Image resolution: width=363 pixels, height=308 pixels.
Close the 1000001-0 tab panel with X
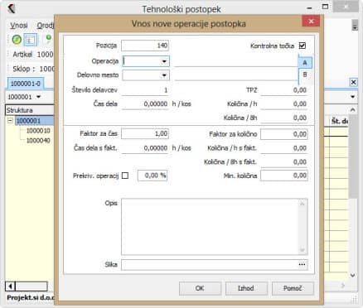353,82
